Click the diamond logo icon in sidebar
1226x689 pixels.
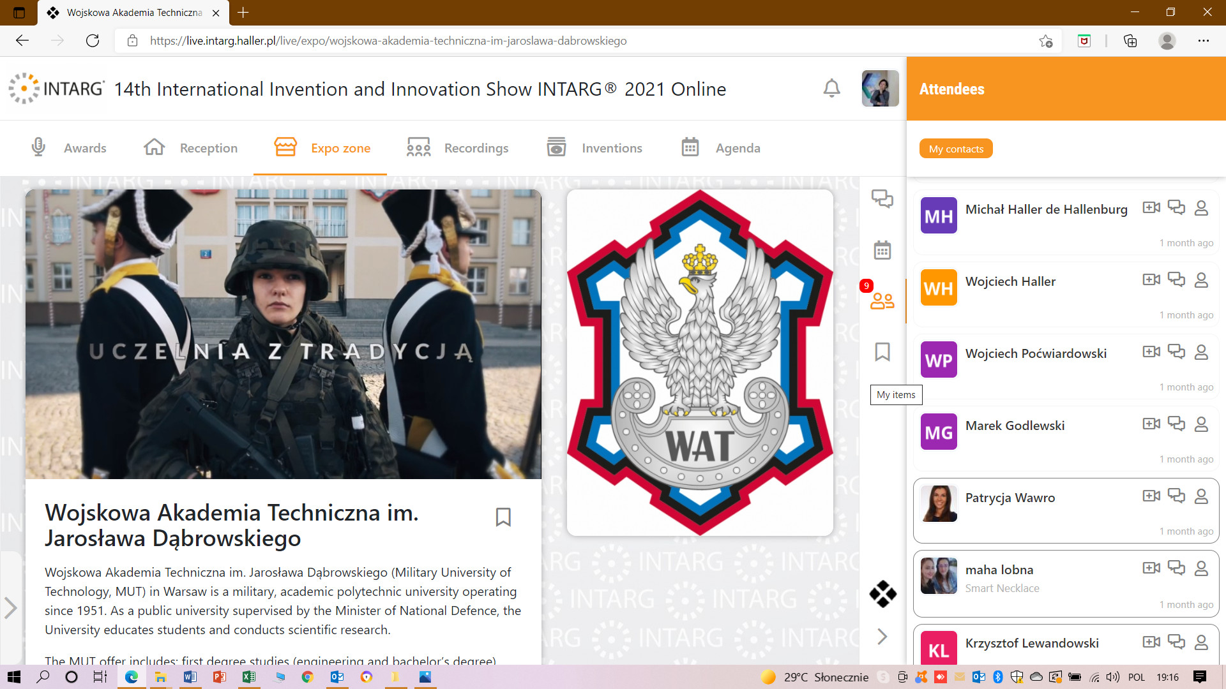click(882, 594)
